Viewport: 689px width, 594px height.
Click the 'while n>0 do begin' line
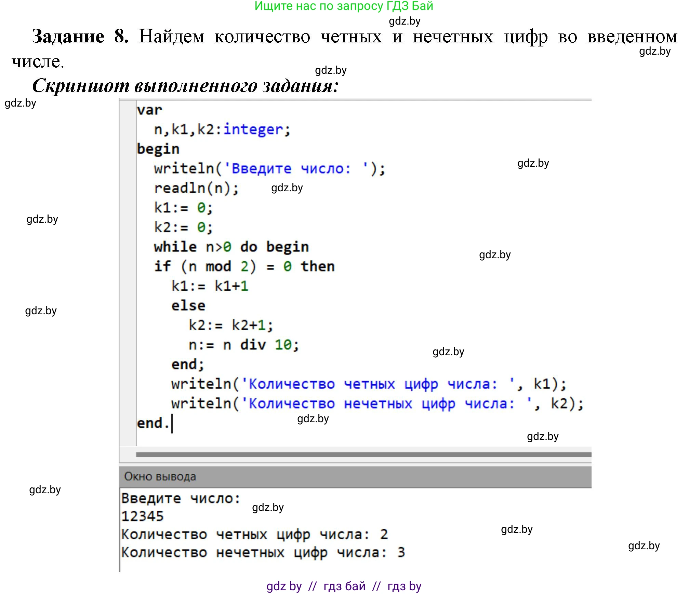tap(231, 247)
